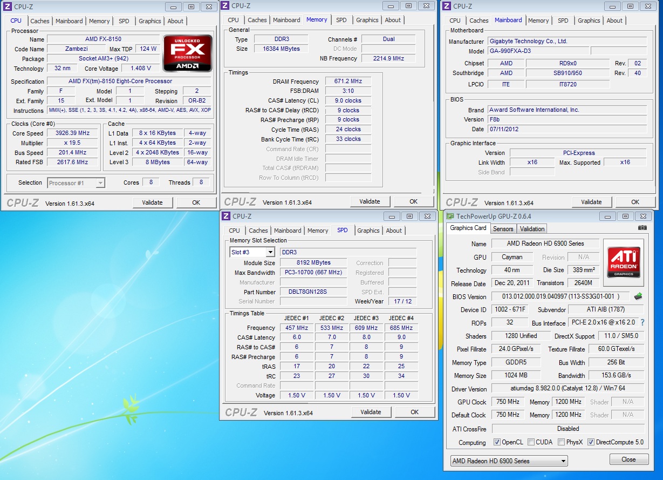This screenshot has height=480, width=663.
Task: Click the Z icon in the CPU-Z Memory window title bar
Action: coord(225,5)
